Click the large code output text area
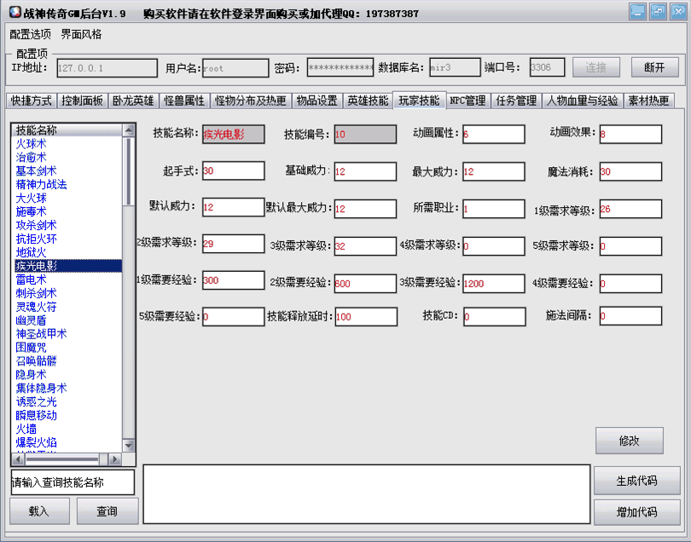The width and height of the screenshot is (691, 542). 367,494
